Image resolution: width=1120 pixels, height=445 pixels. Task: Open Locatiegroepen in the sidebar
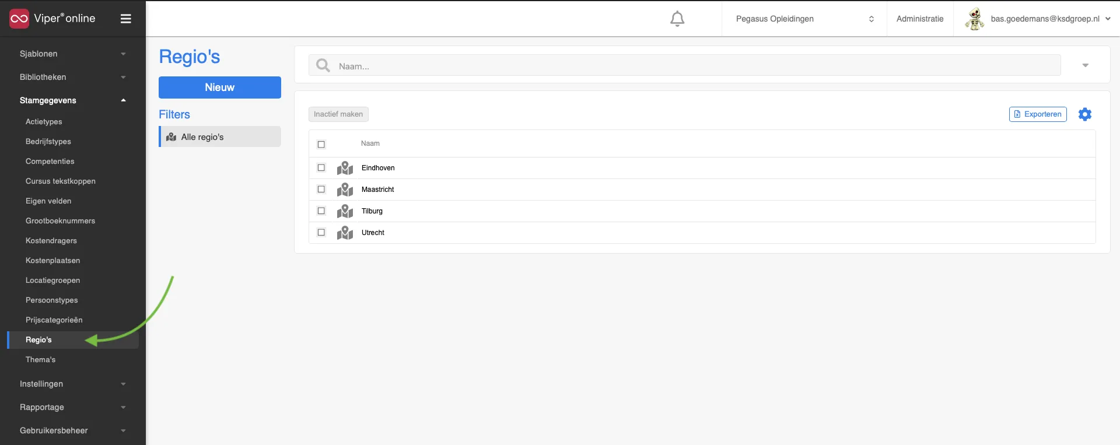[53, 281]
